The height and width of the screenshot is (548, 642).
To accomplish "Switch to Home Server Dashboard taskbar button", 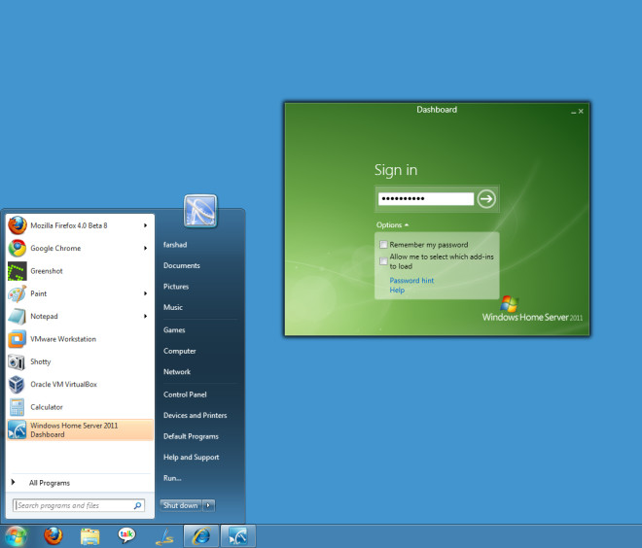I will [238, 536].
